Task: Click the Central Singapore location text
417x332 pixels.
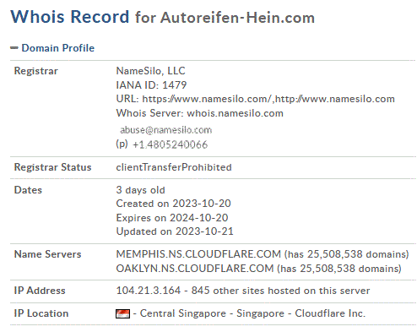Action: pos(183,313)
